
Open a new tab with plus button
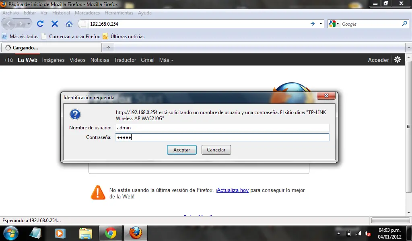tap(108, 48)
